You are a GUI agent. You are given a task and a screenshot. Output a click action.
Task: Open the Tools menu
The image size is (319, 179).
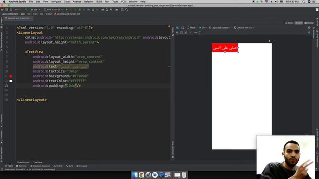coord(115,2)
